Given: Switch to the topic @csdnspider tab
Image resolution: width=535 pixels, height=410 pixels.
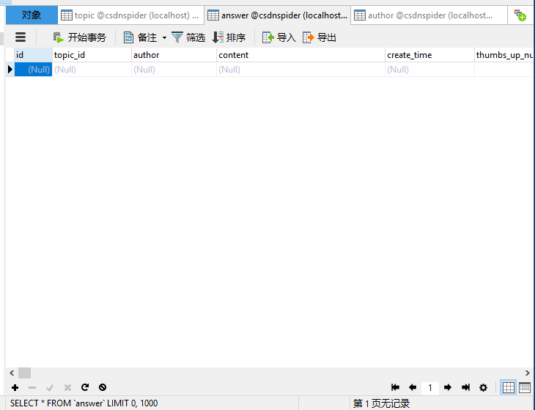Looking at the screenshot, I should pos(130,15).
